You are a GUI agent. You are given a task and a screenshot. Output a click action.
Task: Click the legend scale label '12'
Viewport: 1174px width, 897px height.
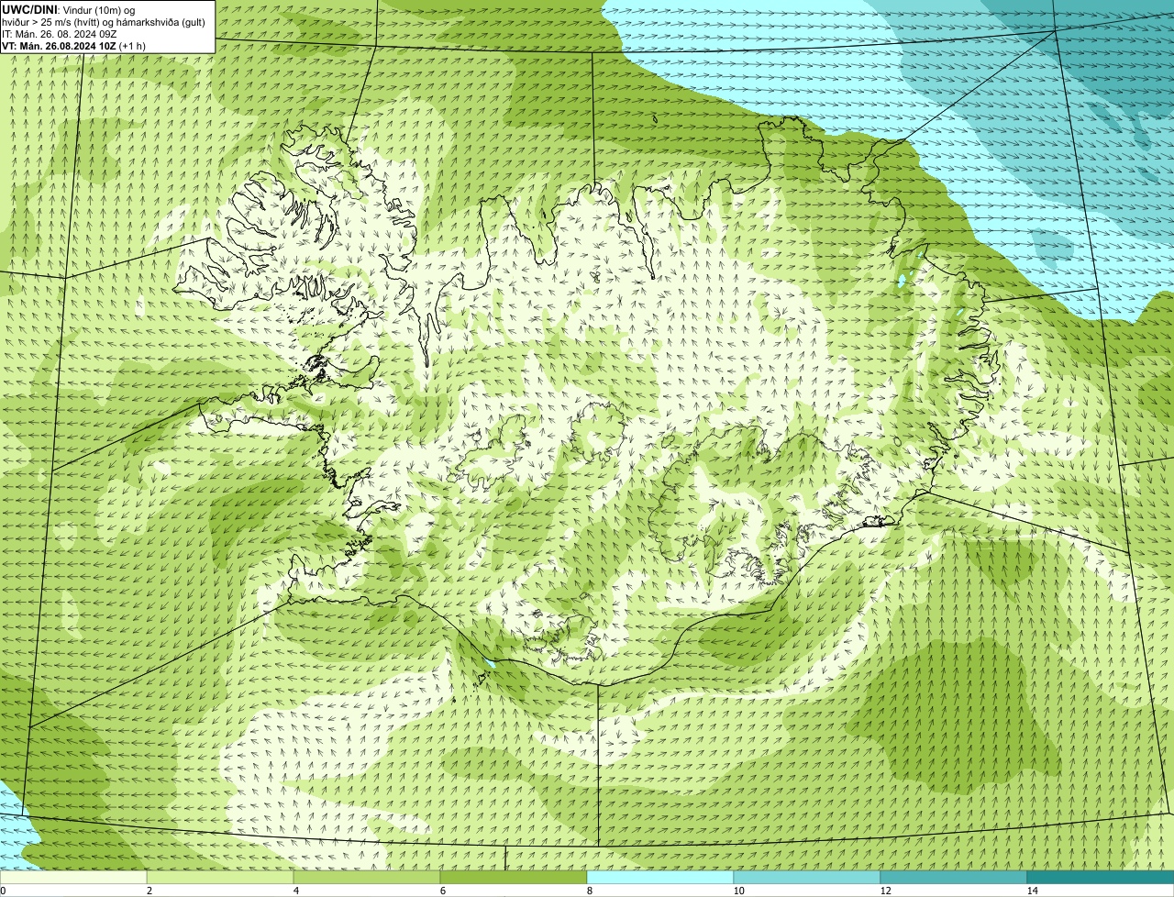click(885, 891)
